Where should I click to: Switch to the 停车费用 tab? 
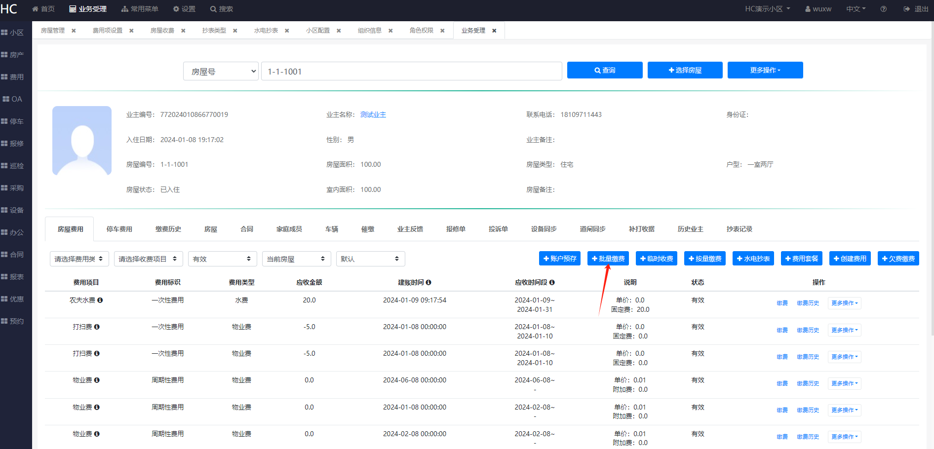119,229
